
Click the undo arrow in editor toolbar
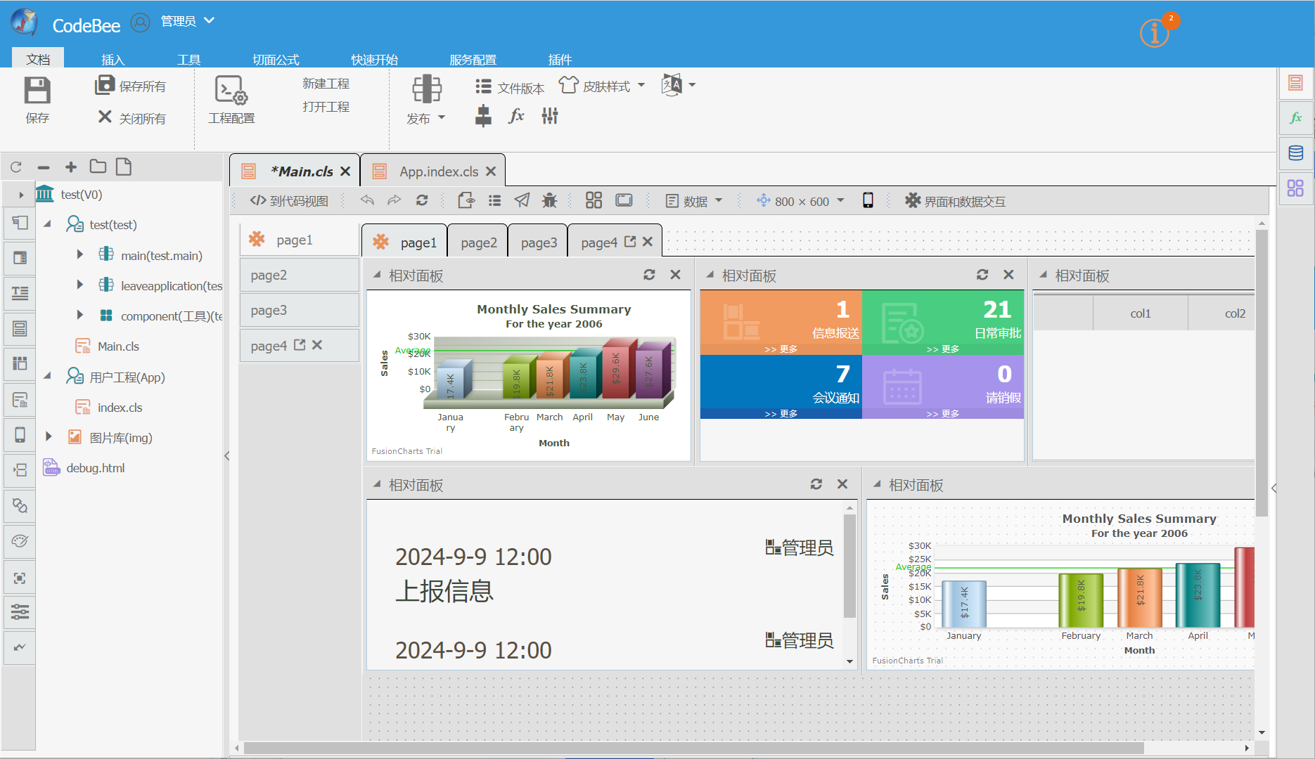click(x=367, y=200)
